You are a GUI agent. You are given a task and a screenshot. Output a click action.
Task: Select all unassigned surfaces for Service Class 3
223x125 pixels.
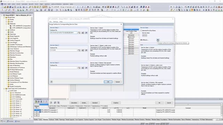pyautogui.click(x=83, y=68)
